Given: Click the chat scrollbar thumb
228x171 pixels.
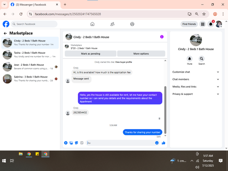Looking at the screenshot, I should pyautogui.click(x=165, y=110).
